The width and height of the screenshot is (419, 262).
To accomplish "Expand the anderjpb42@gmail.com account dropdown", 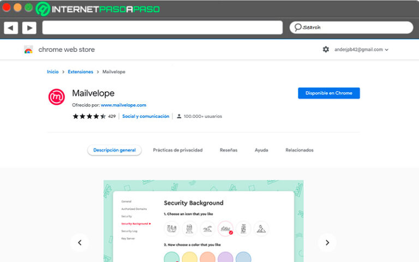I will pyautogui.click(x=362, y=49).
